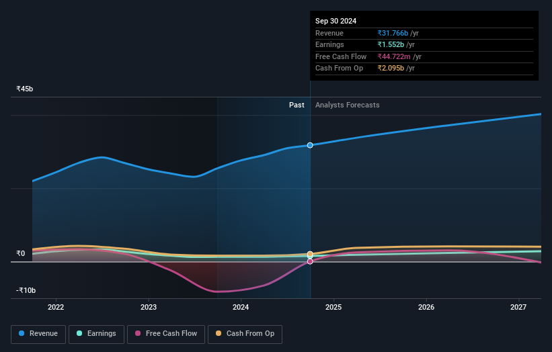Click the 2022 x-axis label
Viewport: 552px width, 352px height.
coord(56,308)
